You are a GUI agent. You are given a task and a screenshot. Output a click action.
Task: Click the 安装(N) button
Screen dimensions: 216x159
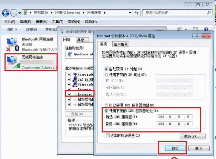point(79,114)
